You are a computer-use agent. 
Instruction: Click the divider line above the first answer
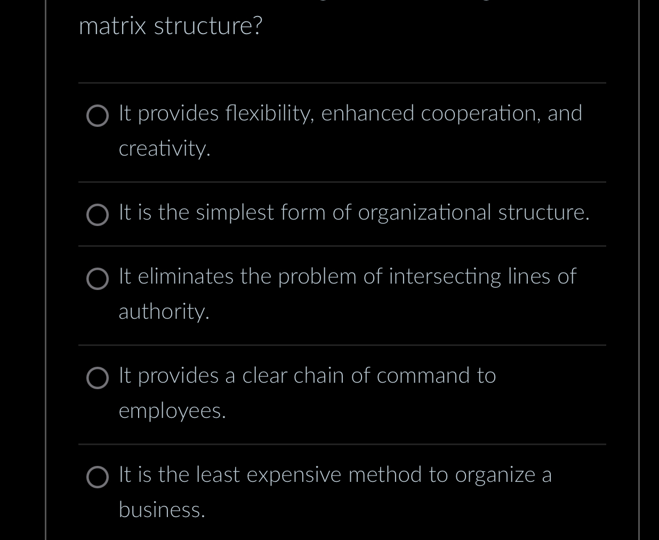(342, 83)
